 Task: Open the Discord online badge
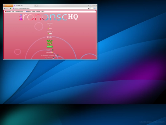pos(30,11)
